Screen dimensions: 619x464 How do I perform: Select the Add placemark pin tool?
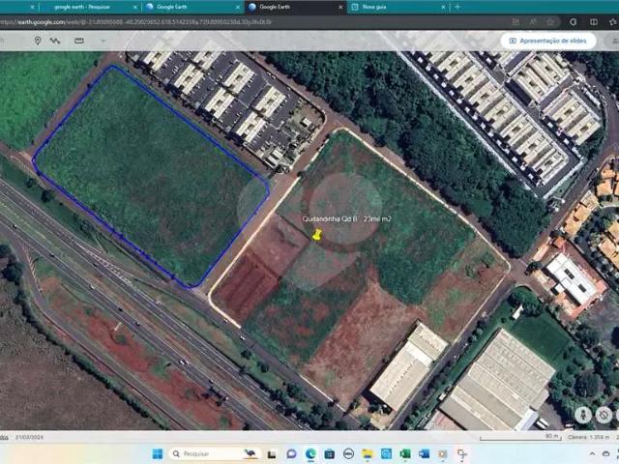pos(38,41)
